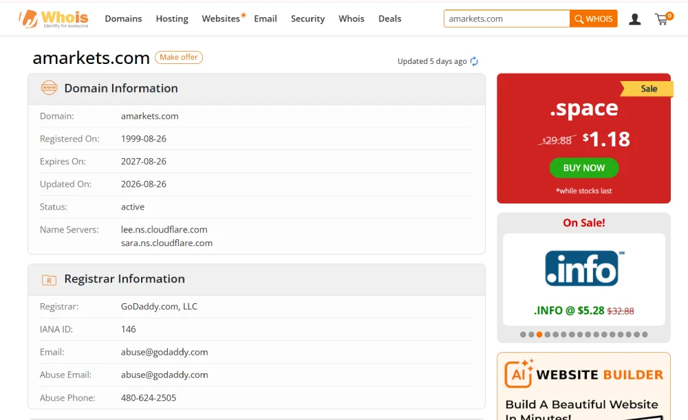
Task: Open the Whois menu item
Action: coord(352,19)
